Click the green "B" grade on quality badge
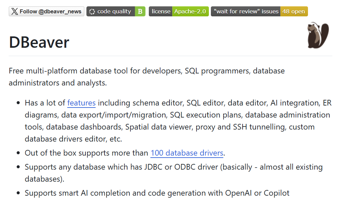 (x=140, y=11)
